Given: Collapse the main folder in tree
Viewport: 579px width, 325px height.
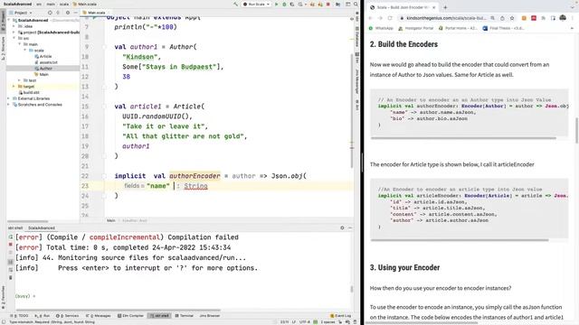Looking at the screenshot, I should click(x=20, y=44).
